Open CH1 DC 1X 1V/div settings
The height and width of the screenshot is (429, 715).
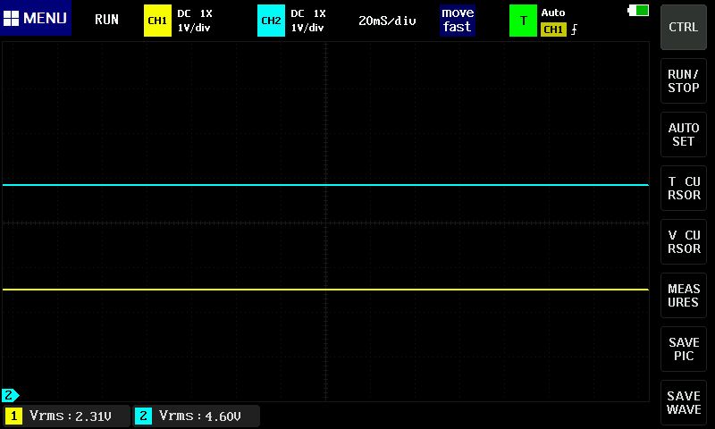195,20
